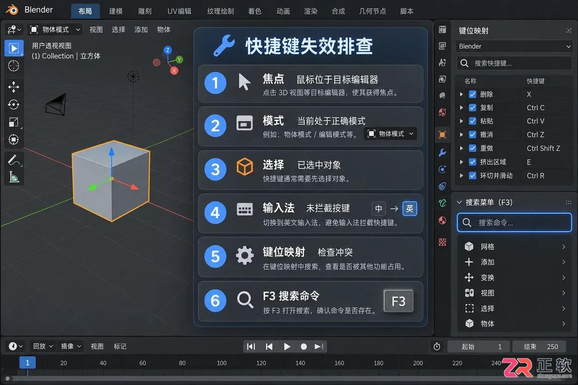Click the light object above the cube
This screenshot has height=385, width=578.
click(x=133, y=77)
